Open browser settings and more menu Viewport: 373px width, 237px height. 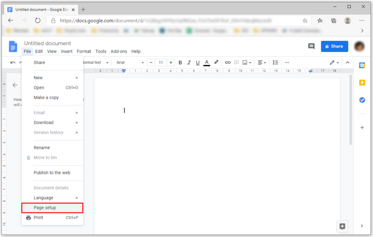(362, 21)
